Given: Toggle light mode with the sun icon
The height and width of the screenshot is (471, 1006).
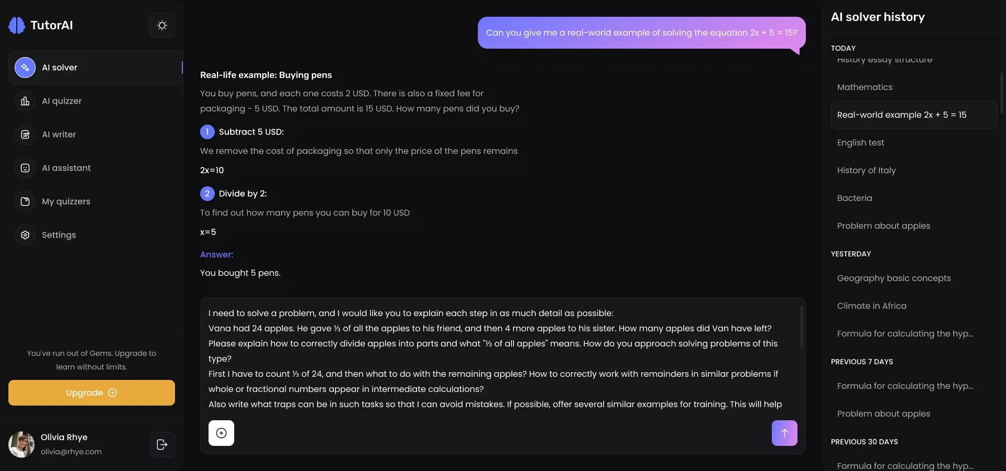Looking at the screenshot, I should click(x=161, y=25).
